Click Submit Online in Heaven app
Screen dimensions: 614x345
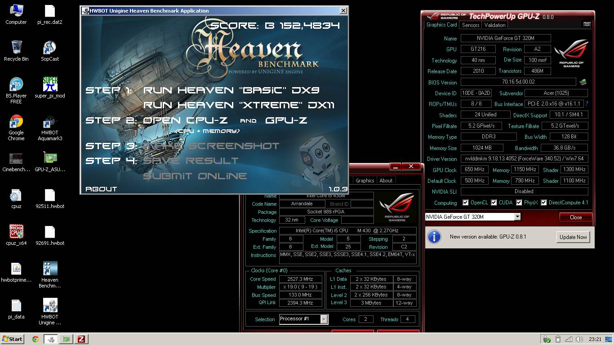point(195,176)
